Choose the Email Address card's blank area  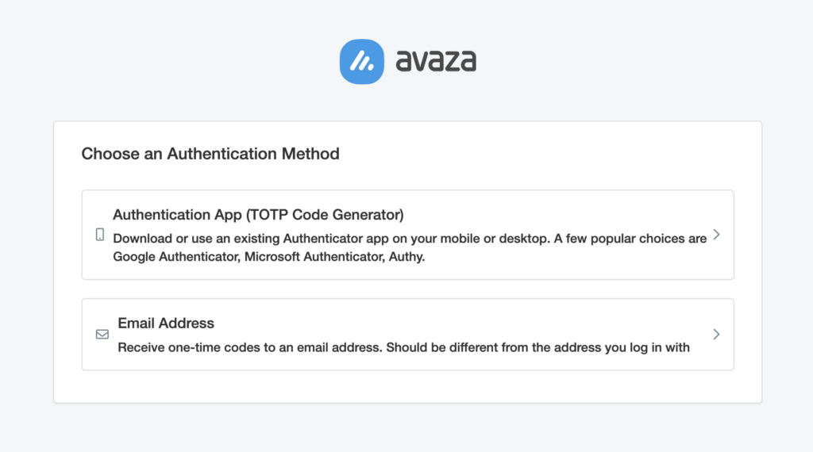click(467, 321)
